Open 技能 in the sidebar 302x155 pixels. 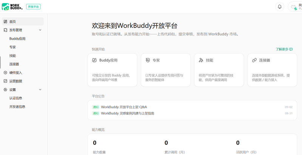click(12, 56)
